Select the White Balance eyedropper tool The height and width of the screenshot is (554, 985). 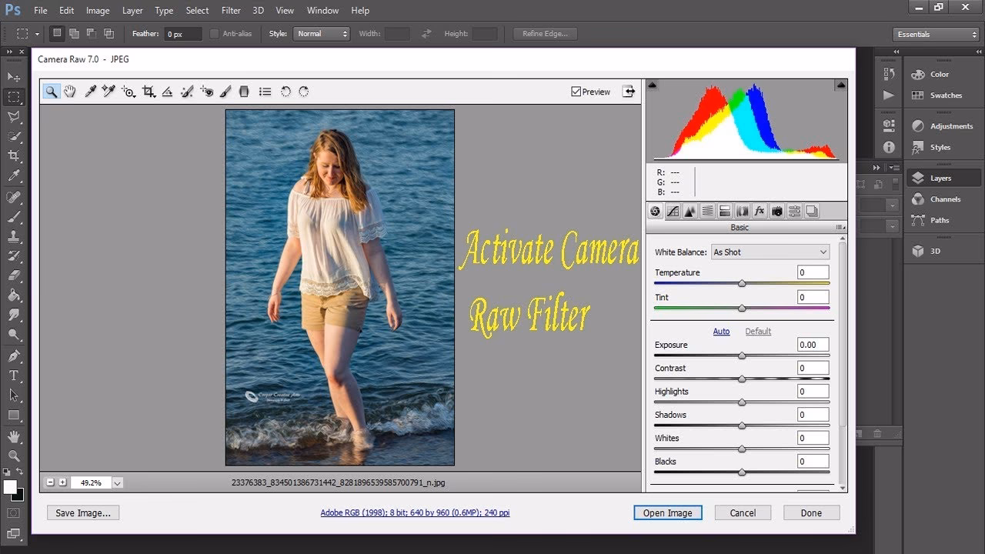[x=90, y=91]
